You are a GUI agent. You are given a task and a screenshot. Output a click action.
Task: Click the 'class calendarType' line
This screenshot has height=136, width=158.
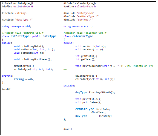click(78, 36)
